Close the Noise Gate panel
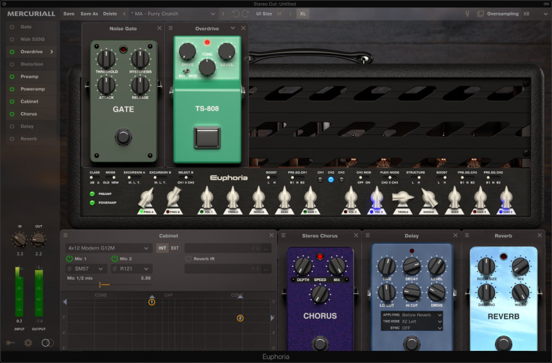 coord(159,28)
